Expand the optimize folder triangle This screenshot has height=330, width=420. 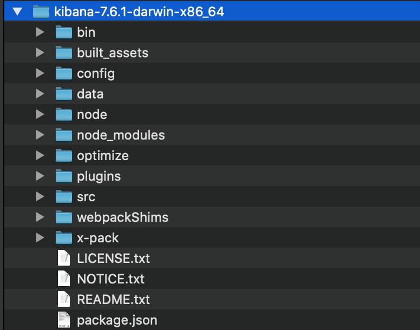point(40,156)
